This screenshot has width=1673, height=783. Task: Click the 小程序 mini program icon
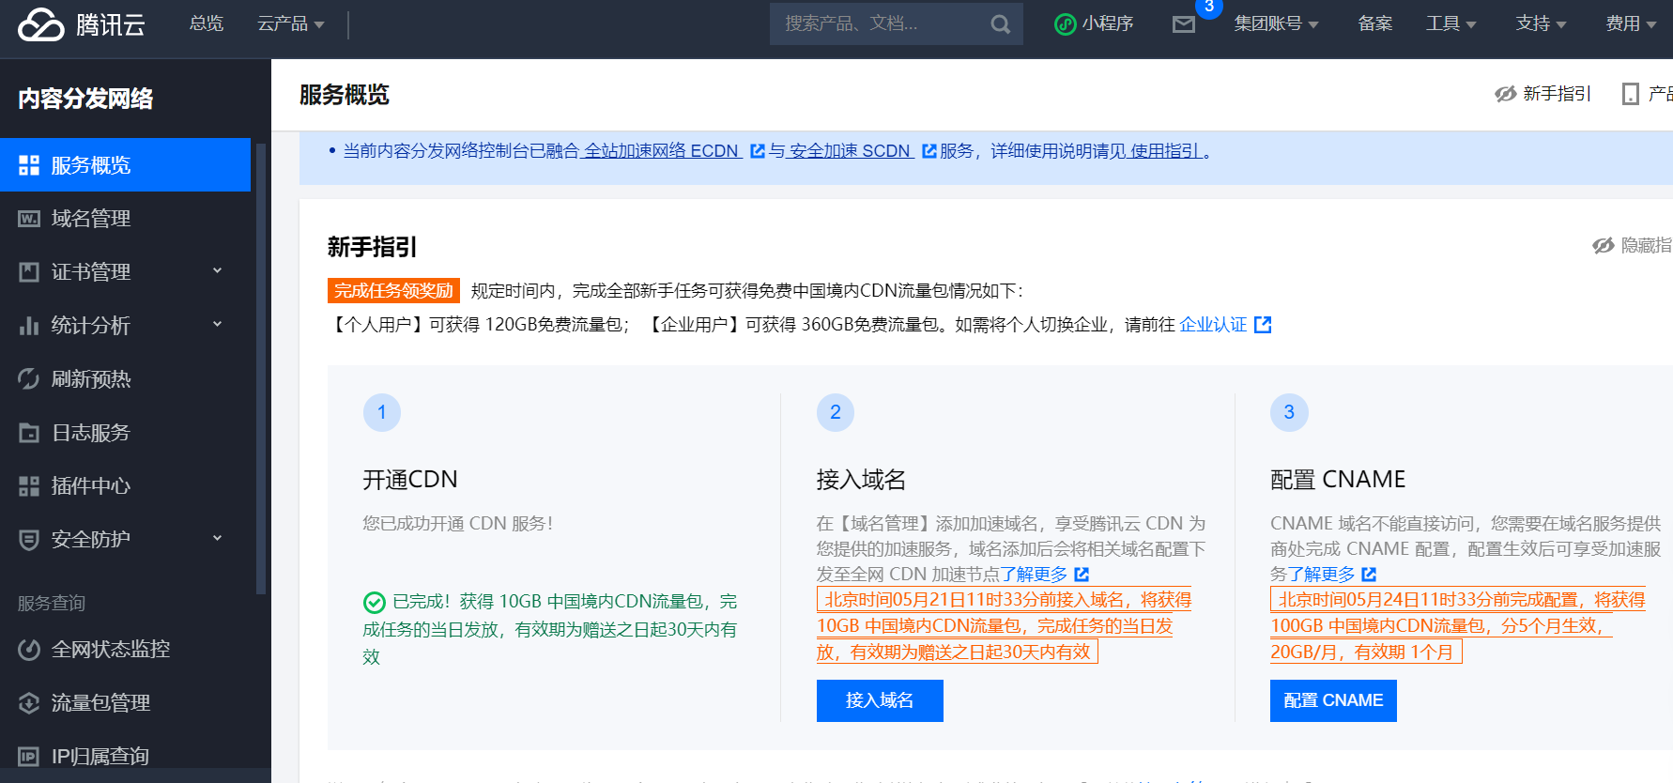click(1065, 24)
